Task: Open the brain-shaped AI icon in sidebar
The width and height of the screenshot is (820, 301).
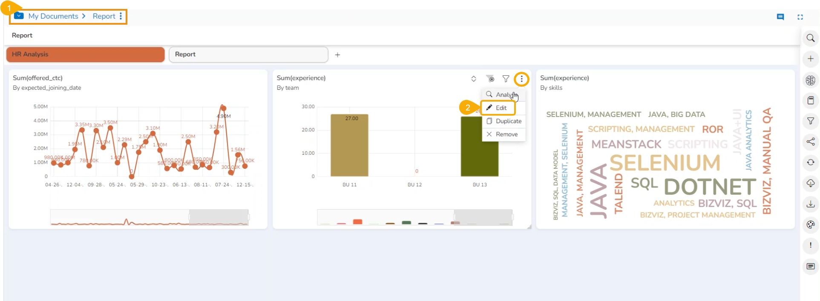Action: [810, 80]
